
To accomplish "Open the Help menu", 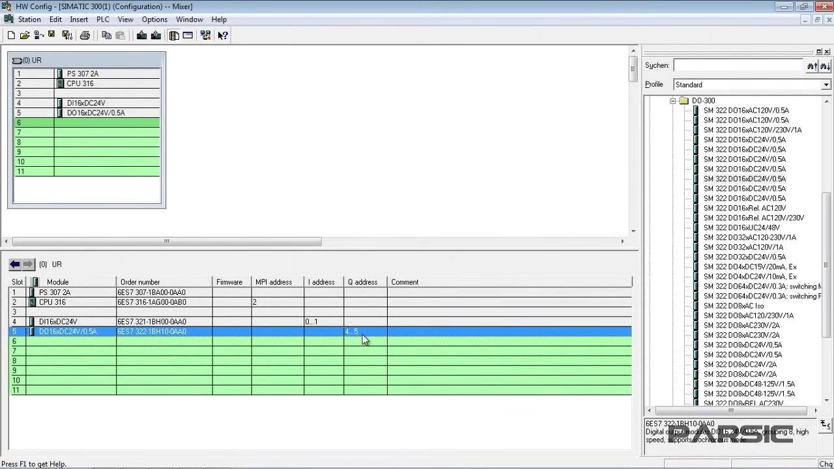I will [219, 20].
